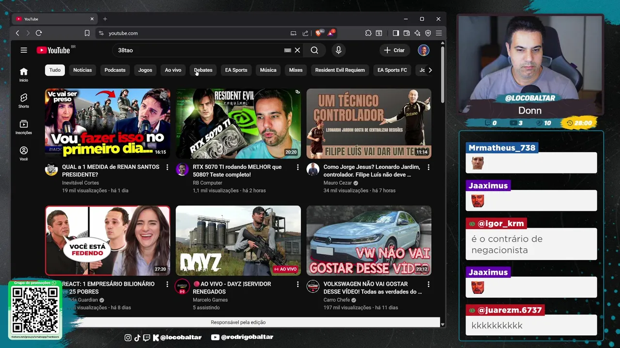Close the YouTube tab
The image size is (620, 348).
click(x=92, y=19)
